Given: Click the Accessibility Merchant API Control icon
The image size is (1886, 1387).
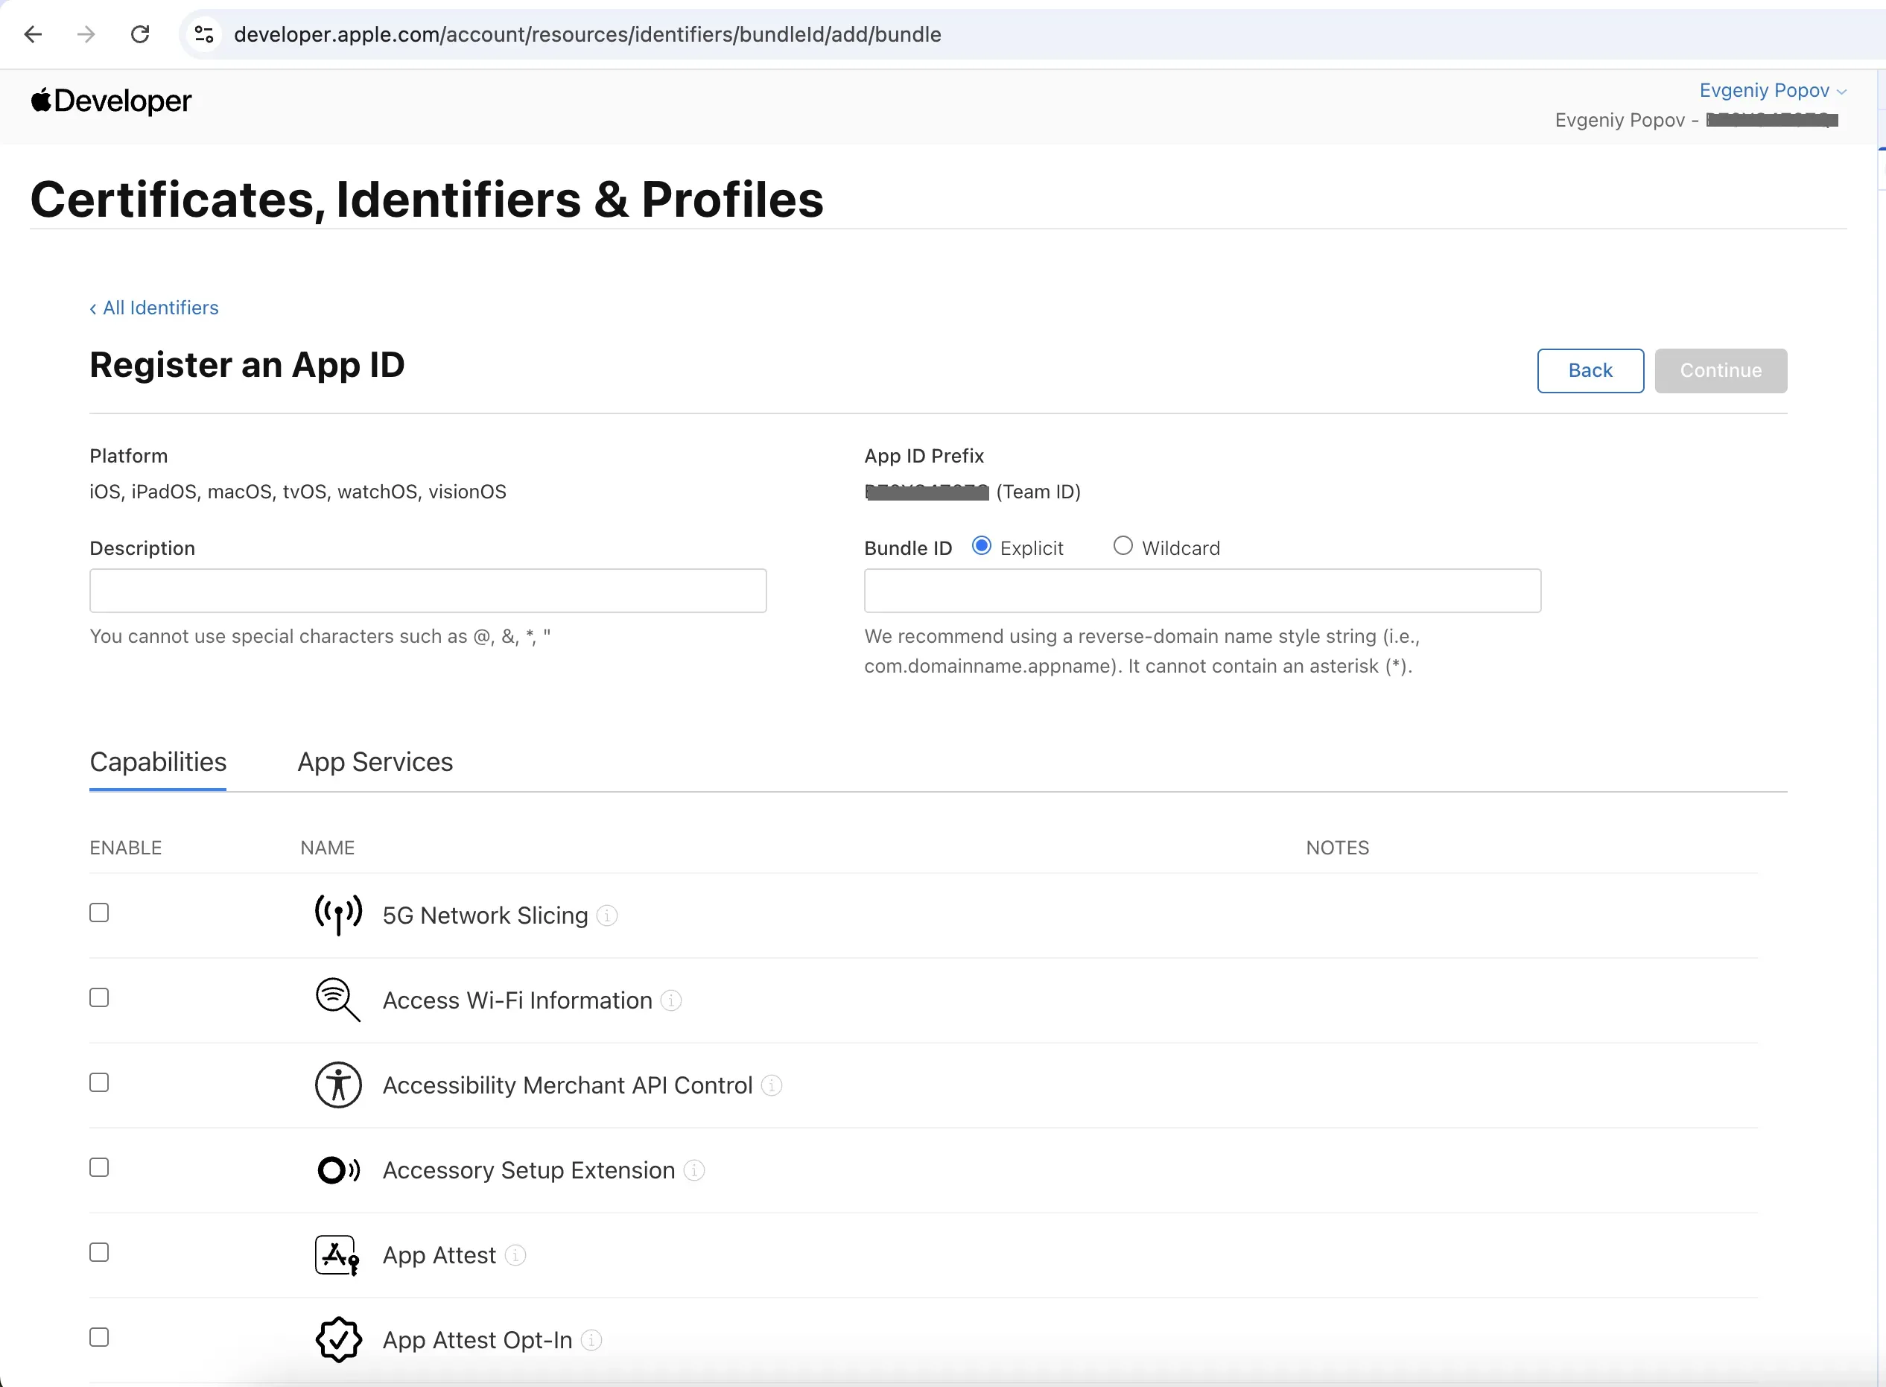Looking at the screenshot, I should [338, 1085].
